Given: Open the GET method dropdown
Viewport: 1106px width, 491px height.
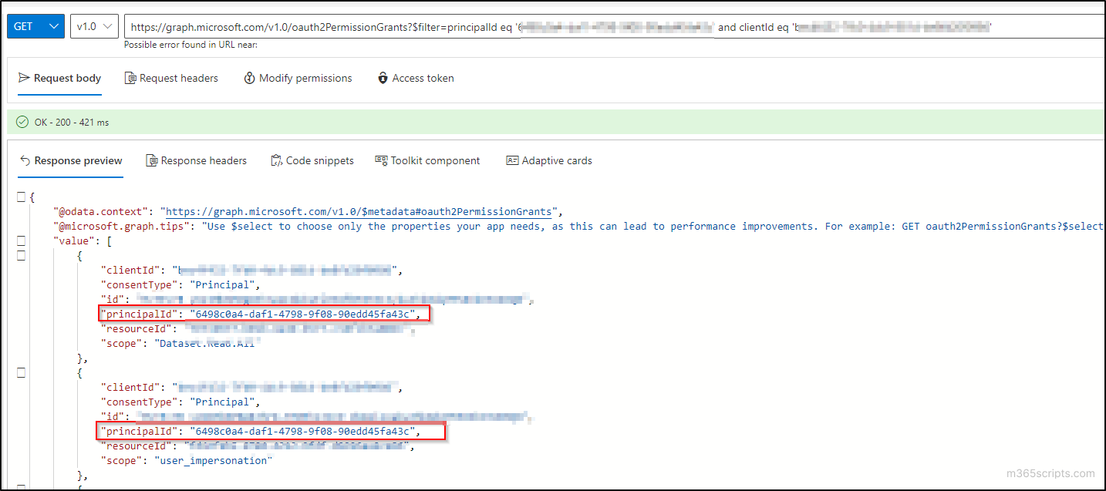Looking at the screenshot, I should pos(35,25).
